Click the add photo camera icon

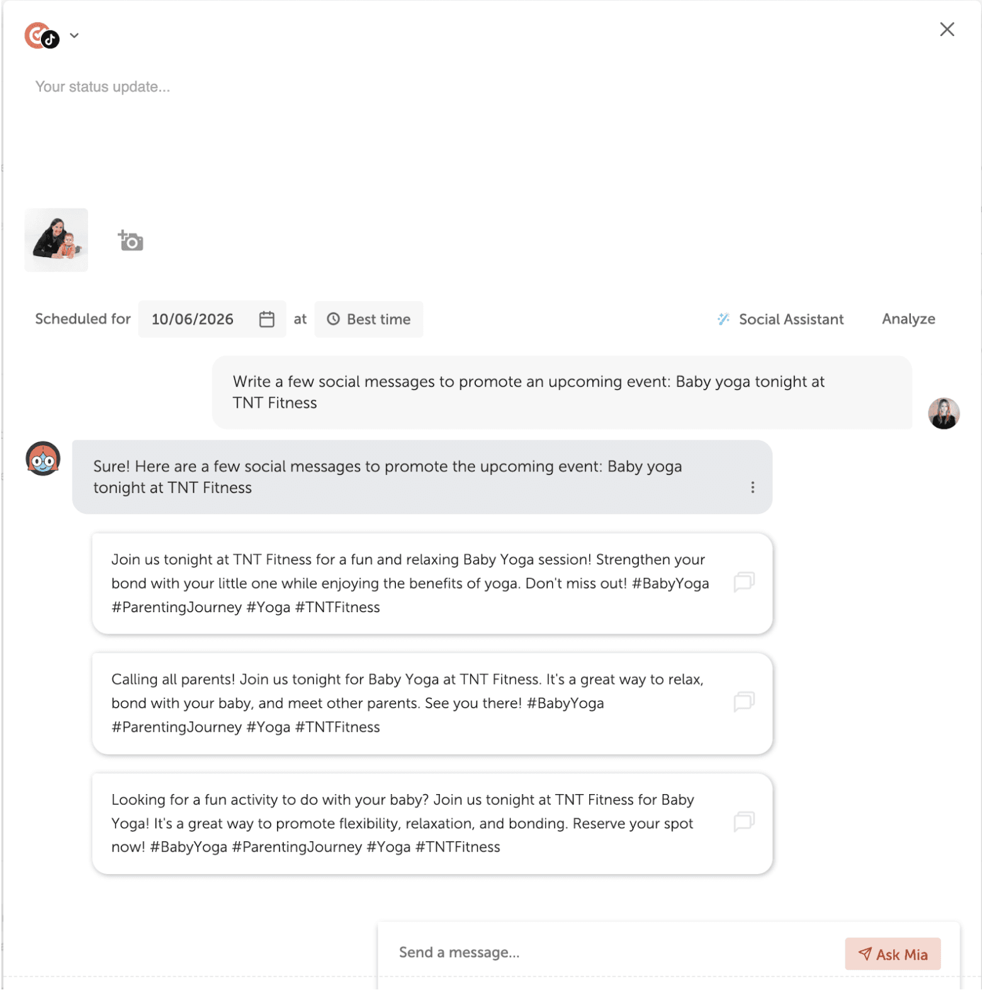tap(131, 241)
